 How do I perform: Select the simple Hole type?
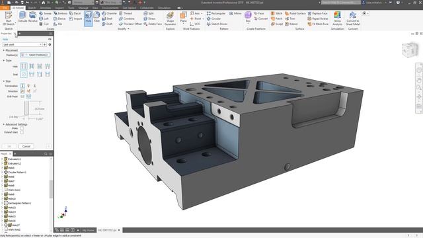24,66
